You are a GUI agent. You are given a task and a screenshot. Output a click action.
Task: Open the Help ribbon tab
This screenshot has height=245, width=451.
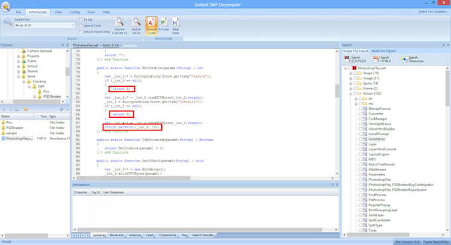[x=106, y=12]
